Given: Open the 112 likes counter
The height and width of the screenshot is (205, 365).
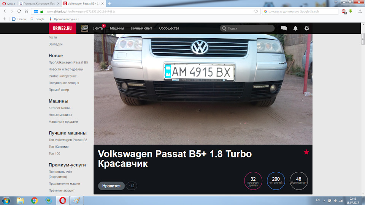Looking at the screenshot, I should pos(132,186).
